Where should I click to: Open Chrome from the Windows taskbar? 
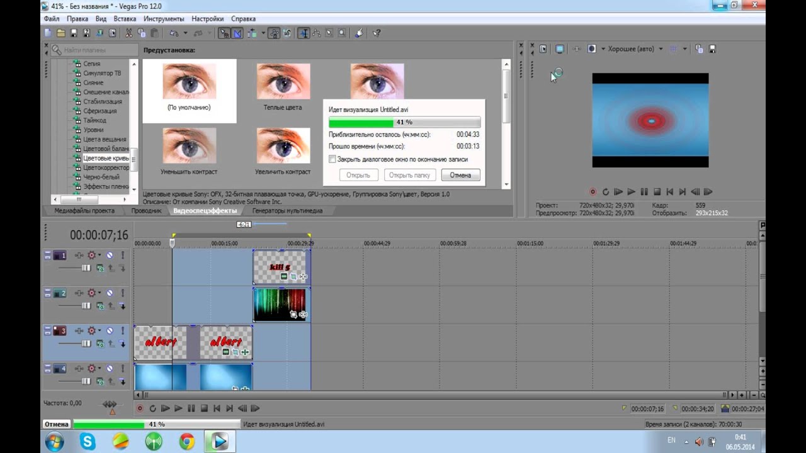coord(186,442)
